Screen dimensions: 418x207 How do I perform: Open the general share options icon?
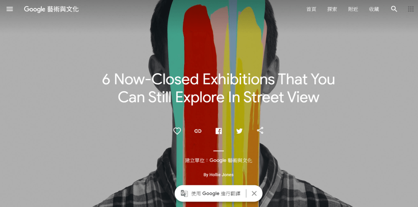tap(260, 131)
